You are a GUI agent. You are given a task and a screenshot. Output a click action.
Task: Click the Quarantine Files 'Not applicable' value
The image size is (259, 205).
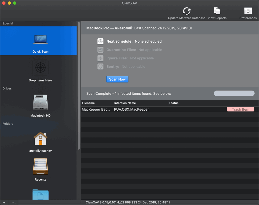point(150,50)
